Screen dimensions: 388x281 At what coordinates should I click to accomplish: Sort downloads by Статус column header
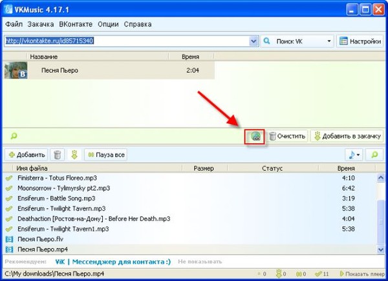[x=272, y=168]
